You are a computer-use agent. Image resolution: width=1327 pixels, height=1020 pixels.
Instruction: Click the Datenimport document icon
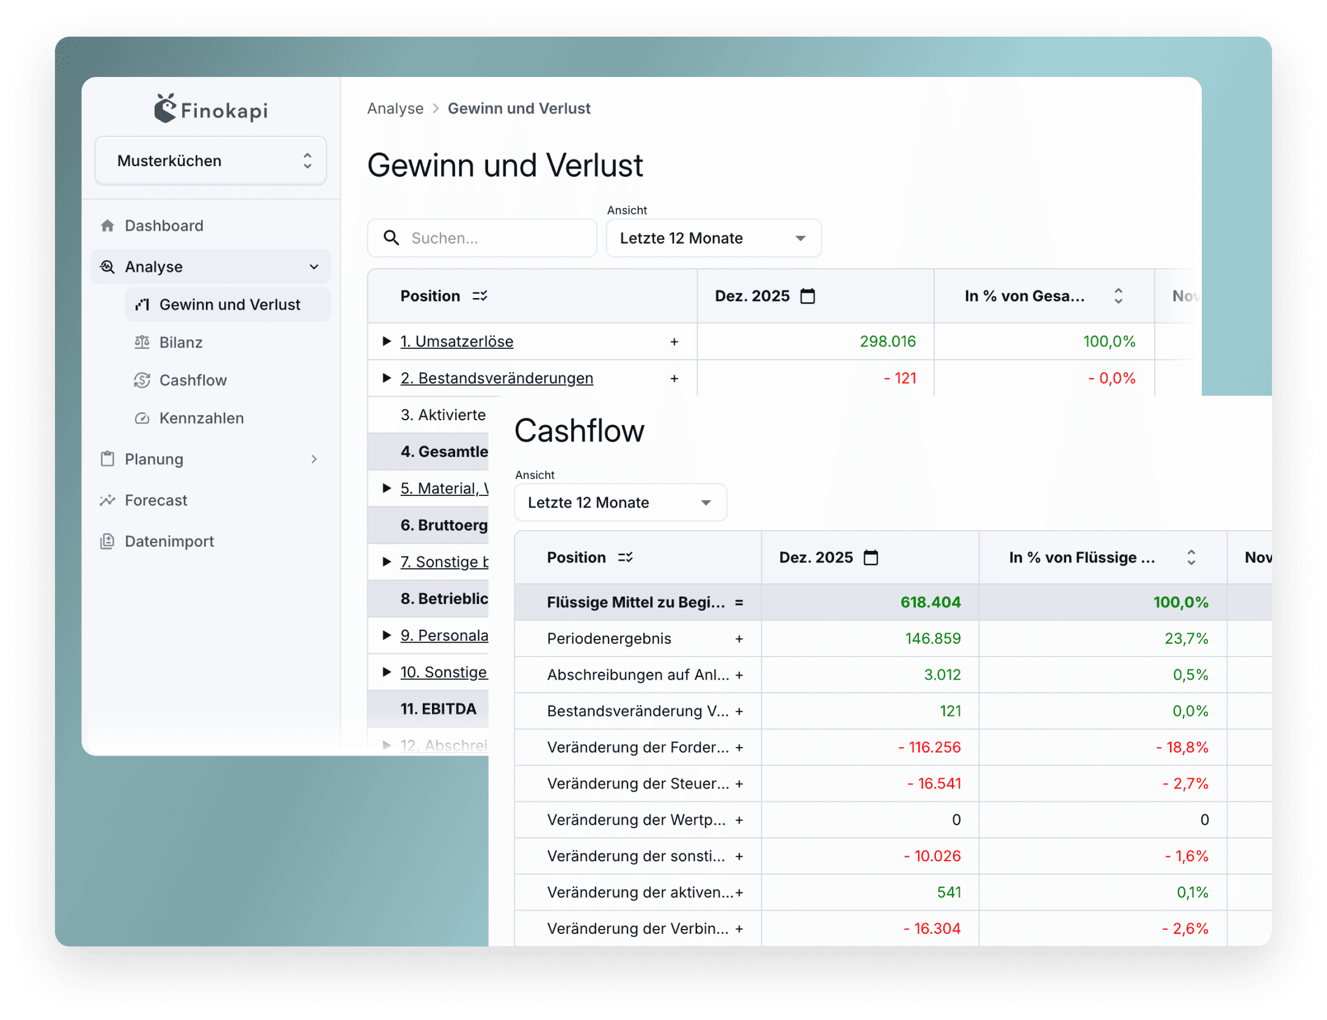pyautogui.click(x=108, y=542)
